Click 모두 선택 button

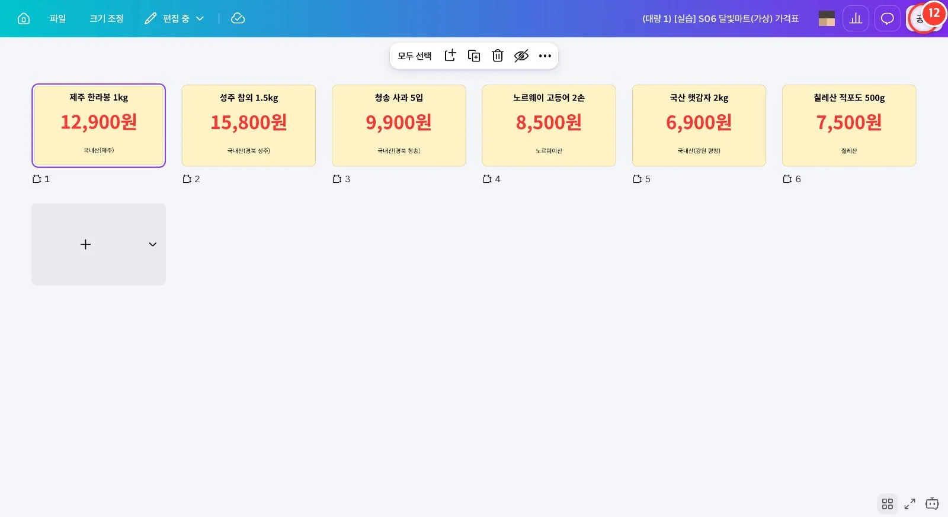point(415,56)
